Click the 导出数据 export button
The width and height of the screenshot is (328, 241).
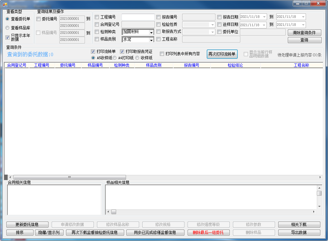coord(299,232)
